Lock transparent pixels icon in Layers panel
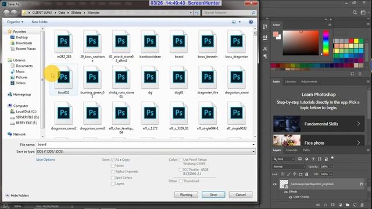Screen dimensions: 372x209 (x=282, y=174)
